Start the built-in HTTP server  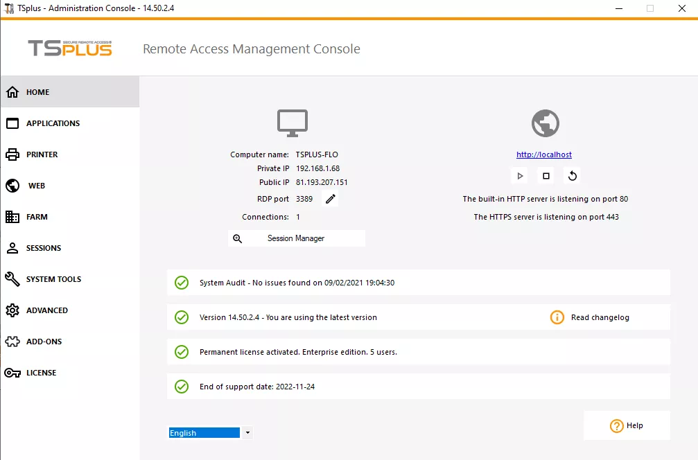pos(519,175)
